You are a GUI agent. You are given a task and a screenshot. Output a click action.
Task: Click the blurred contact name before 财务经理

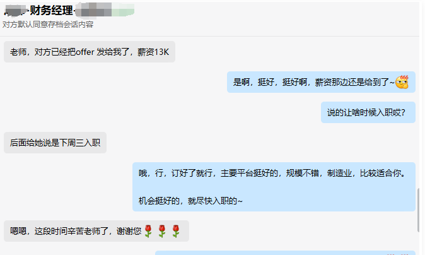(x=16, y=11)
